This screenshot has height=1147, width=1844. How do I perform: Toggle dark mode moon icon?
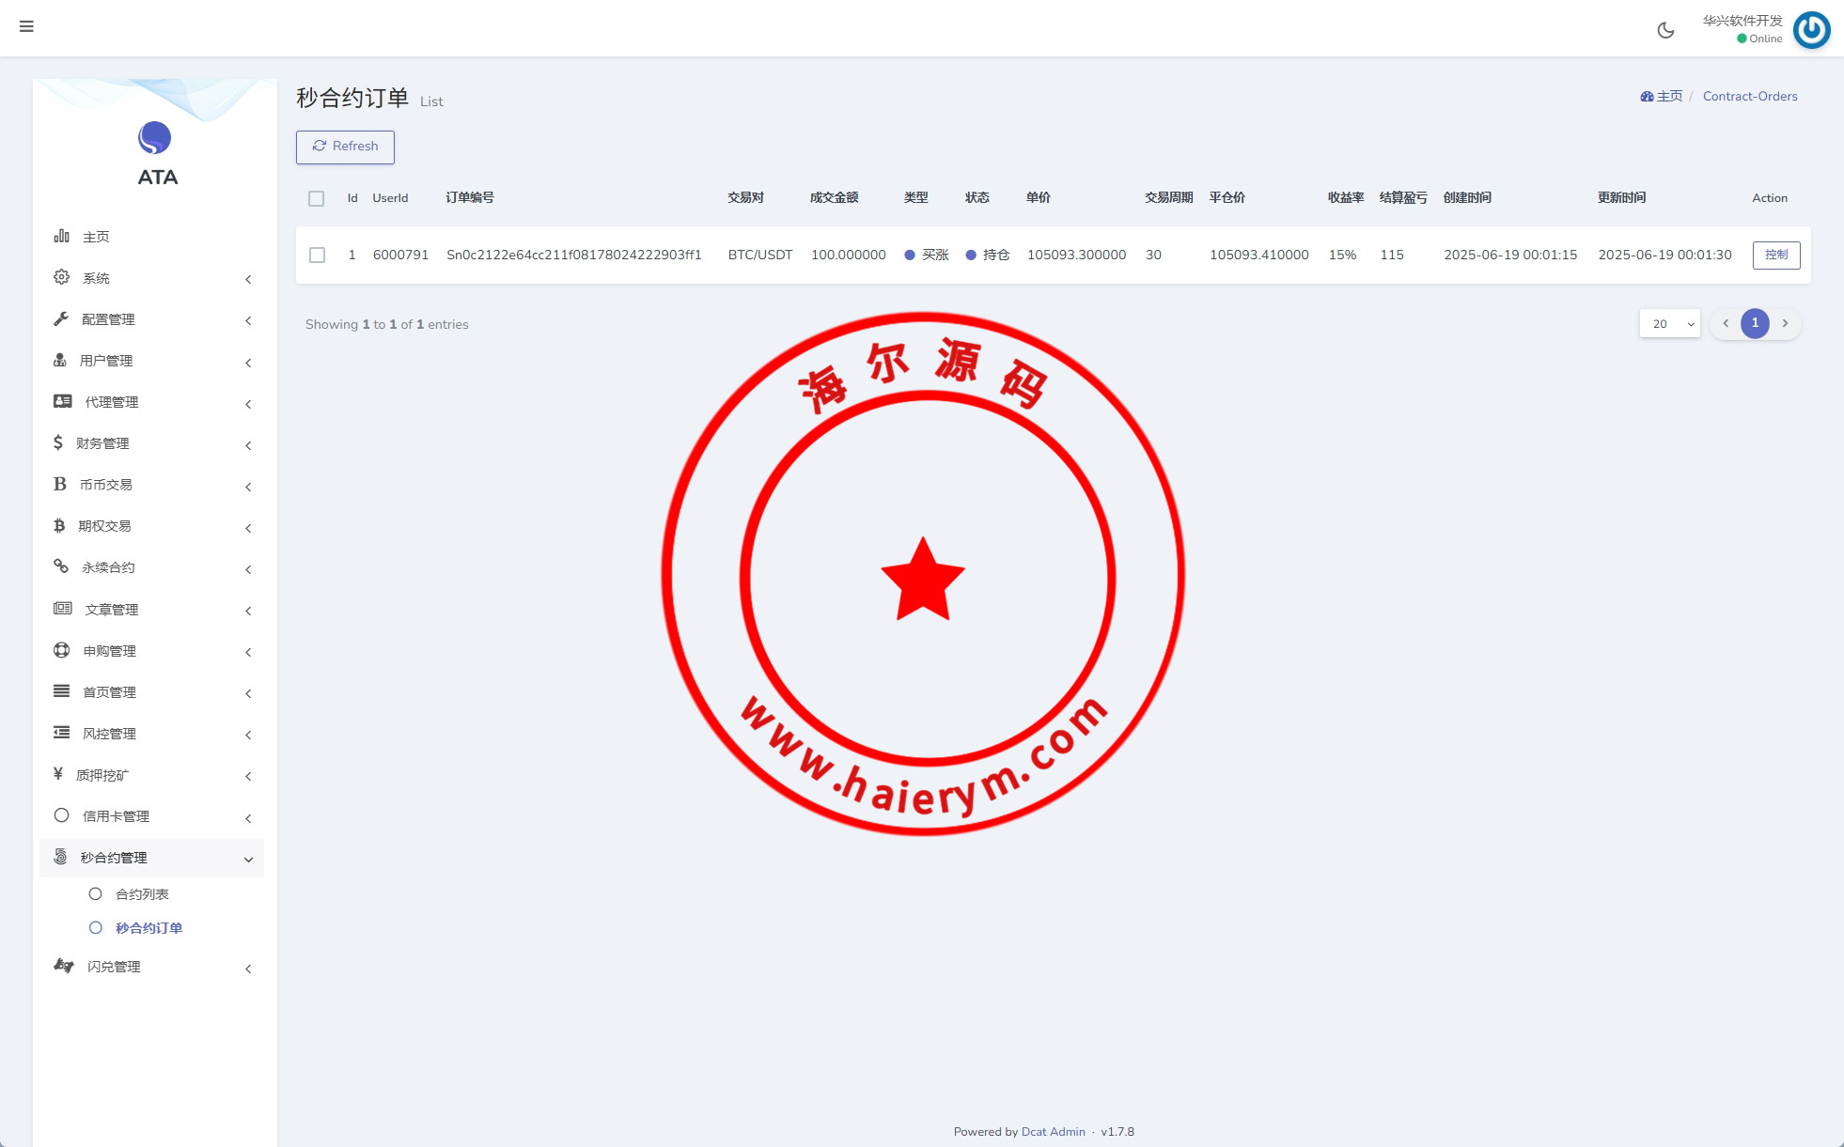coord(1665,30)
